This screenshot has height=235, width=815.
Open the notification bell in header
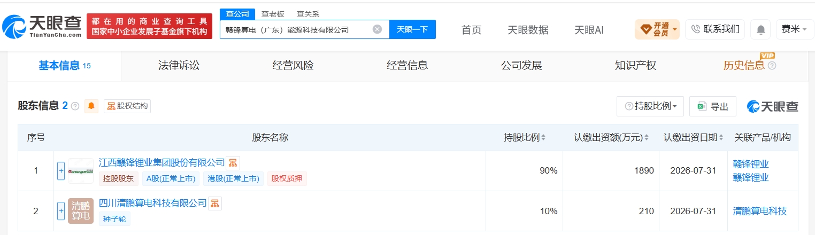[760, 29]
